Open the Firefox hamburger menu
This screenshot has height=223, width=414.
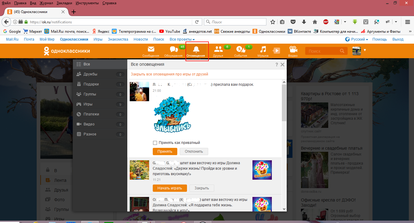[408, 22]
